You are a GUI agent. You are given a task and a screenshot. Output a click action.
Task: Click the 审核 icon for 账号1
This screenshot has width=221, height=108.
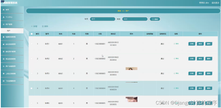coord(174,44)
